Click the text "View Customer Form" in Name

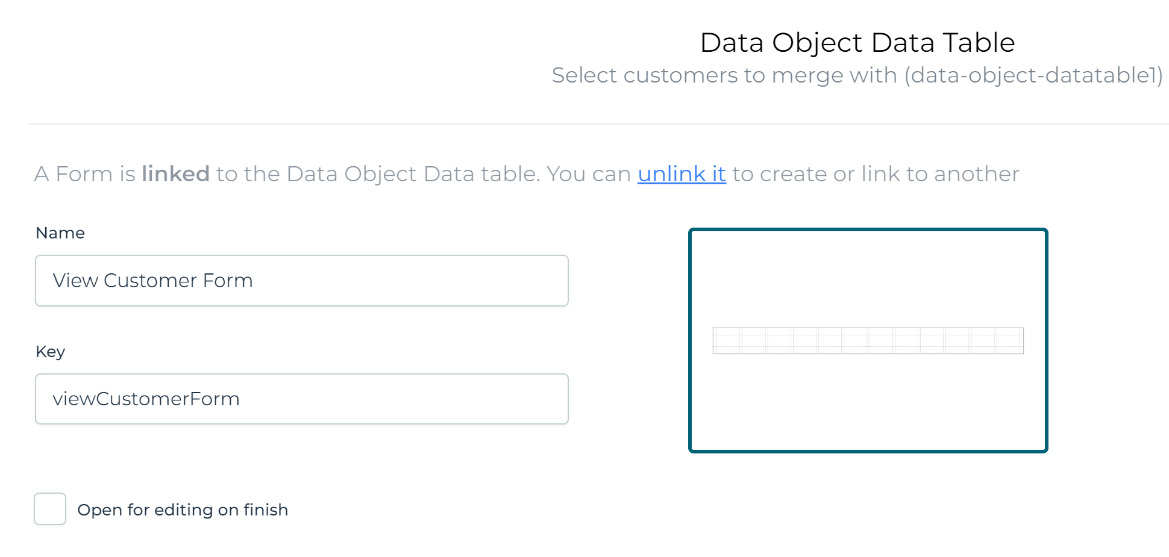(x=152, y=280)
